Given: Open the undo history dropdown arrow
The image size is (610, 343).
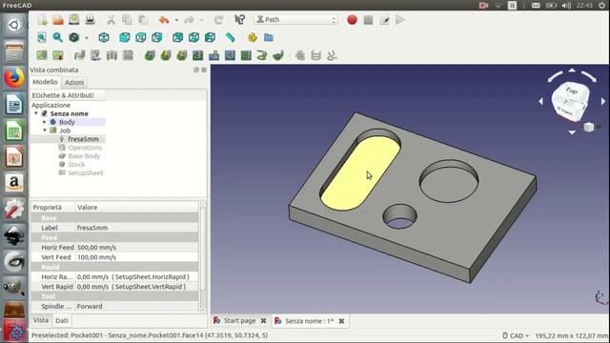Looking at the screenshot, I should coord(176,19).
